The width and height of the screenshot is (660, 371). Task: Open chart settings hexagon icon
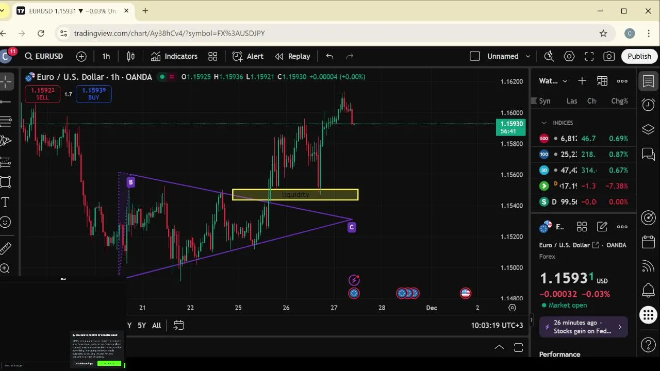point(569,56)
